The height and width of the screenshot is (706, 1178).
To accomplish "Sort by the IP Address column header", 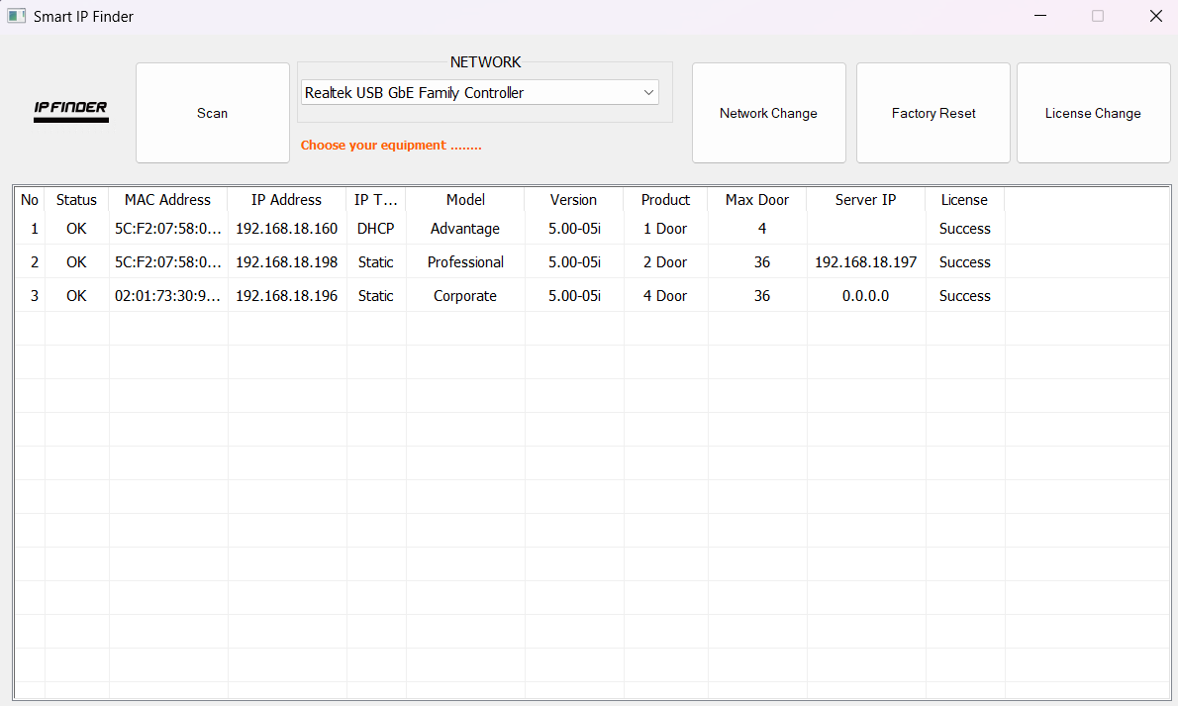I will (x=286, y=199).
